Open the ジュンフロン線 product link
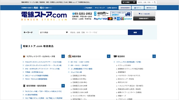 76,72
